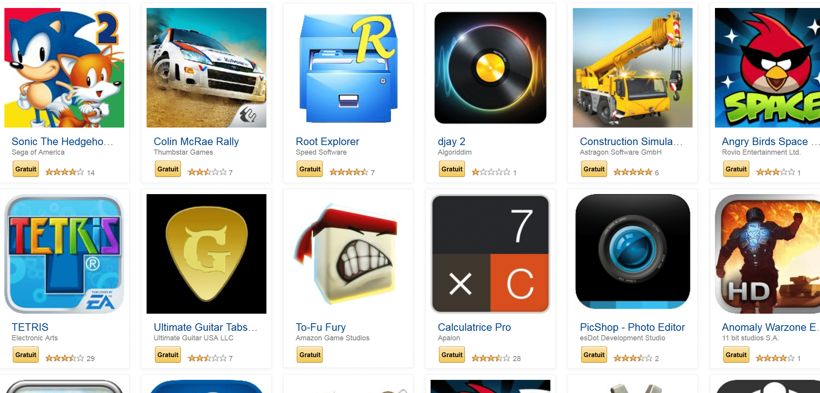Open the Calculatrice Pro title link
The width and height of the screenshot is (820, 393).
pos(474,327)
